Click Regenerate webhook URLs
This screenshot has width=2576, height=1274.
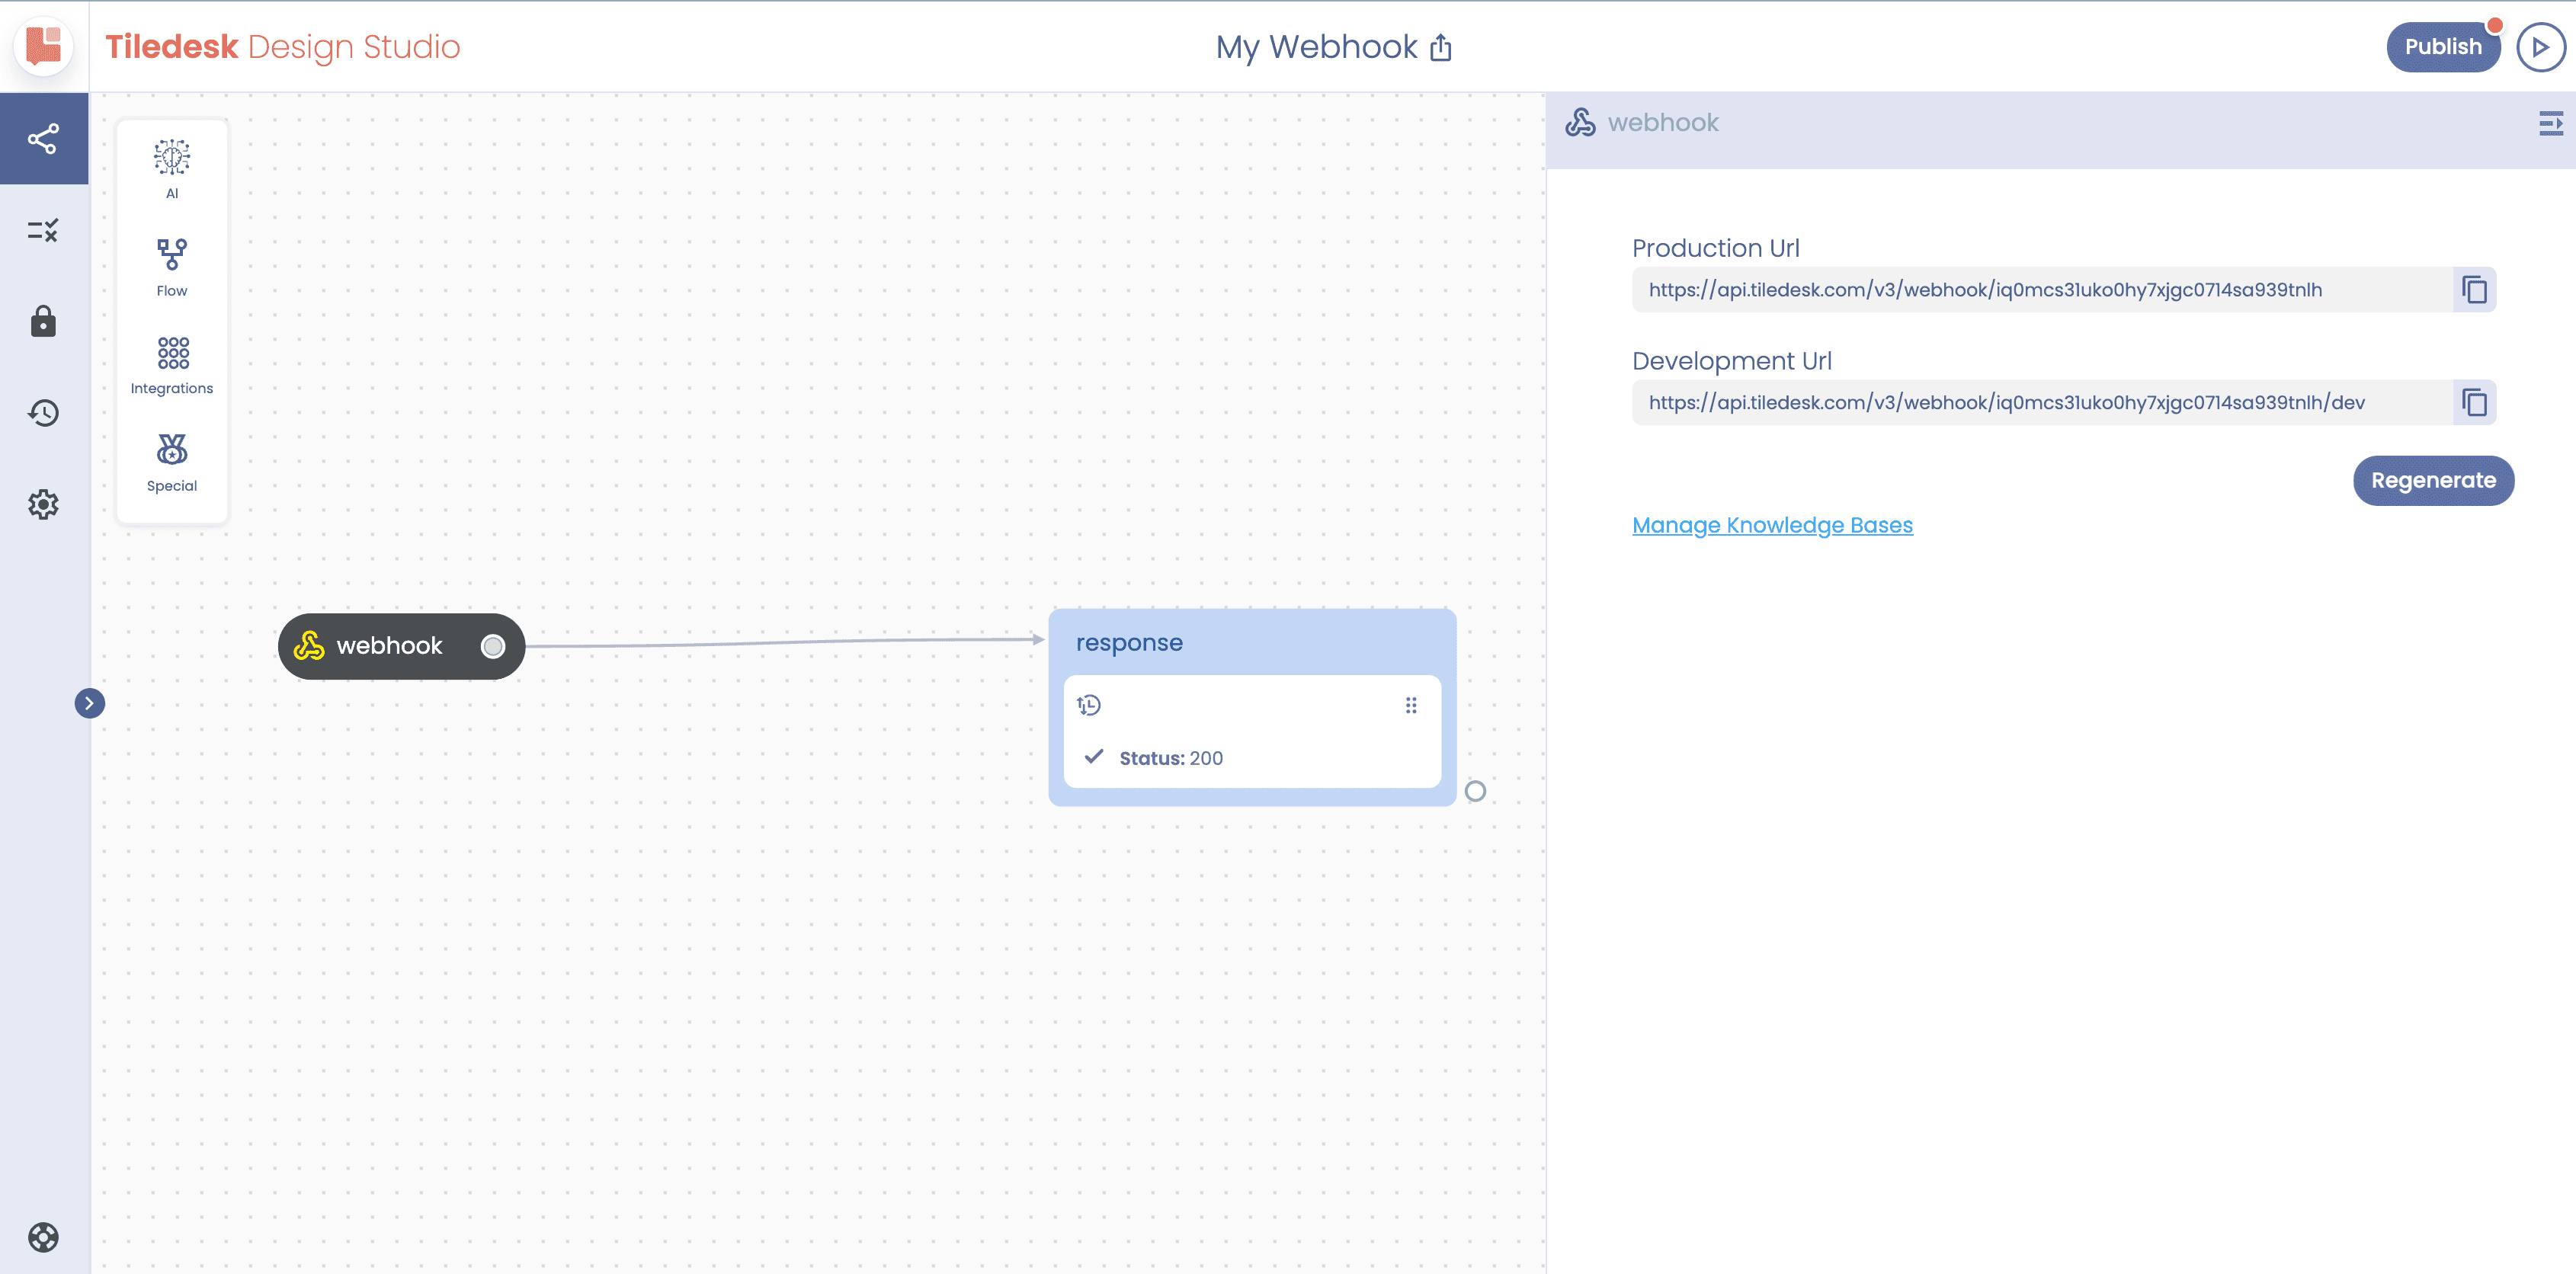pos(2433,481)
